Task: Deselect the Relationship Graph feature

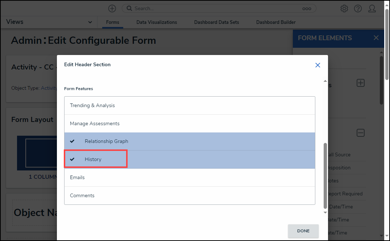Action: point(106,141)
